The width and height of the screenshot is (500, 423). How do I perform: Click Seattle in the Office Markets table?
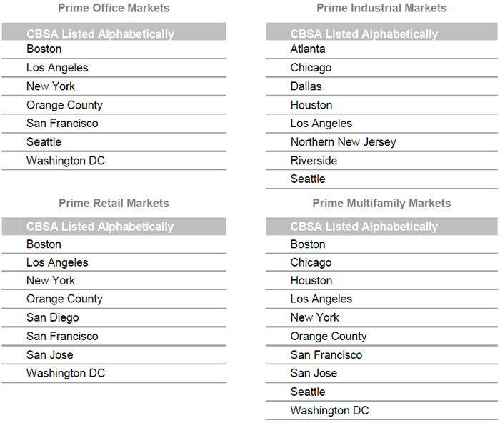click(44, 142)
